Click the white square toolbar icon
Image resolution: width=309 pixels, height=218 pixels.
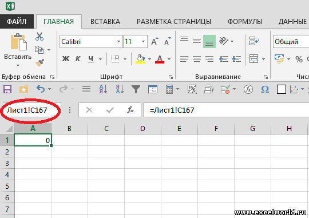282,89
